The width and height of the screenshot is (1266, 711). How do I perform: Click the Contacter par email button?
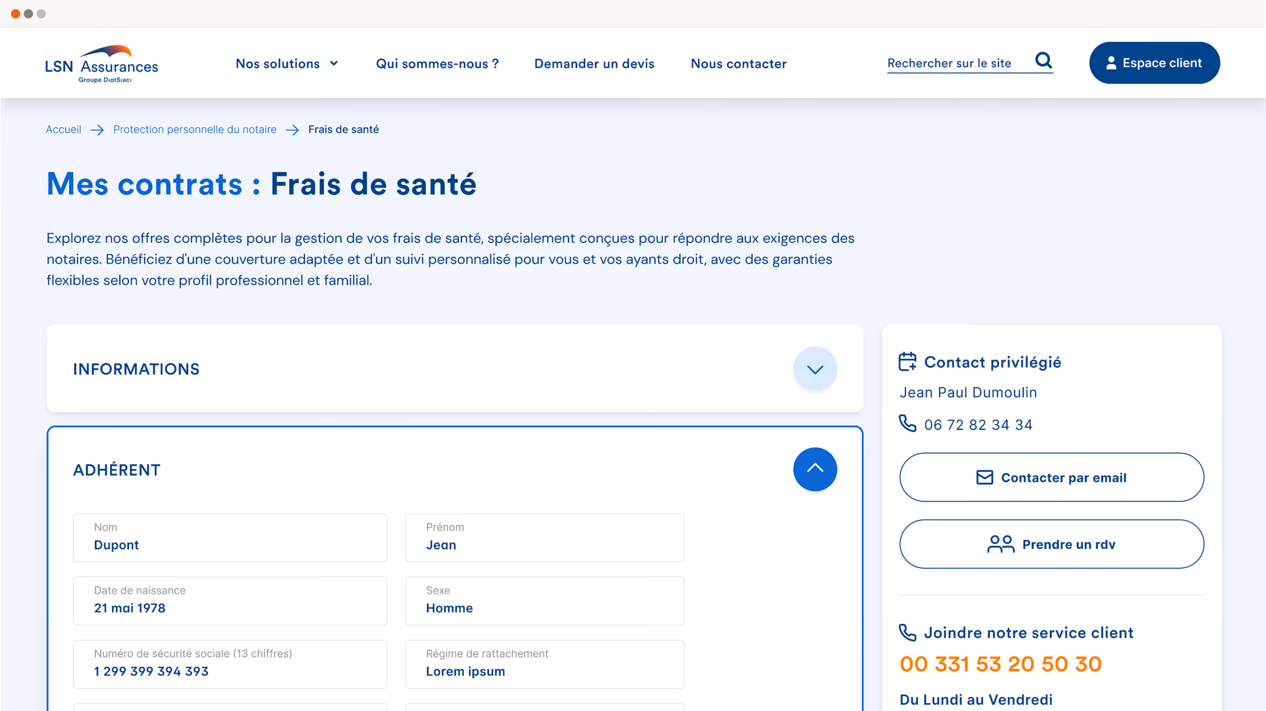tap(1052, 477)
